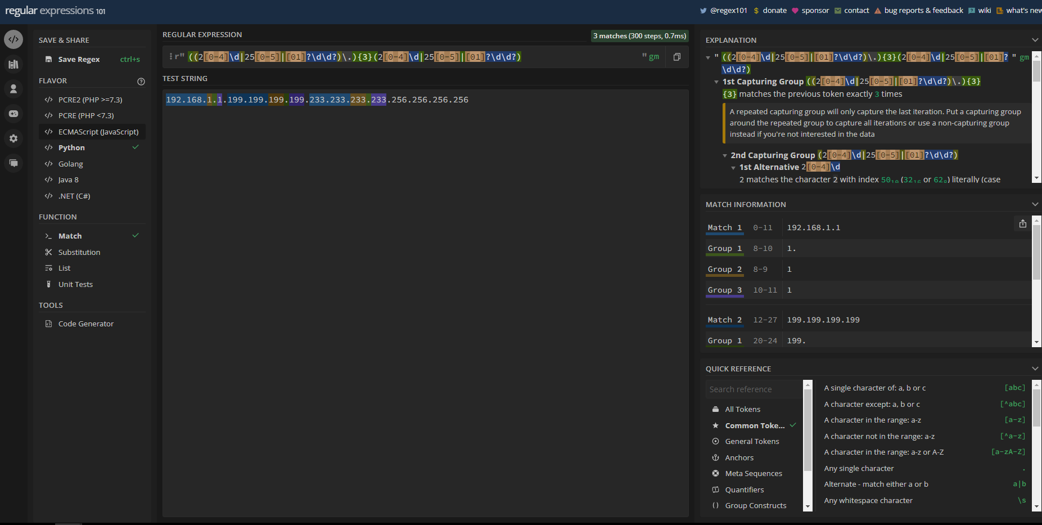Click the 'Any whitespace character' reference entry
This screenshot has width=1042, height=525.
tap(868, 501)
